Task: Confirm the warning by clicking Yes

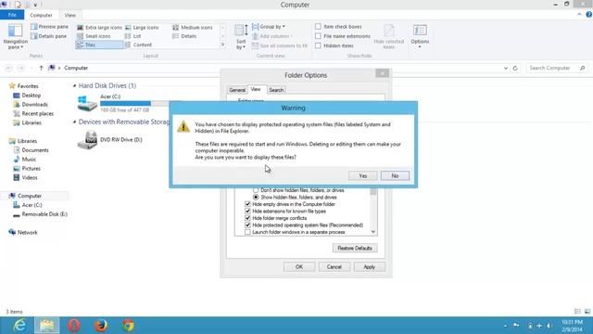Action: [362, 175]
